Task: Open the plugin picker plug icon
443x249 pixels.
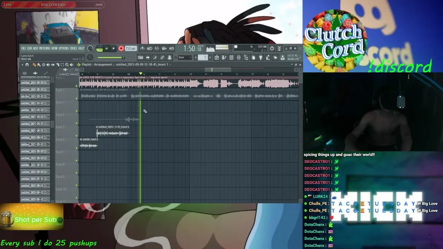Action: pos(260,57)
